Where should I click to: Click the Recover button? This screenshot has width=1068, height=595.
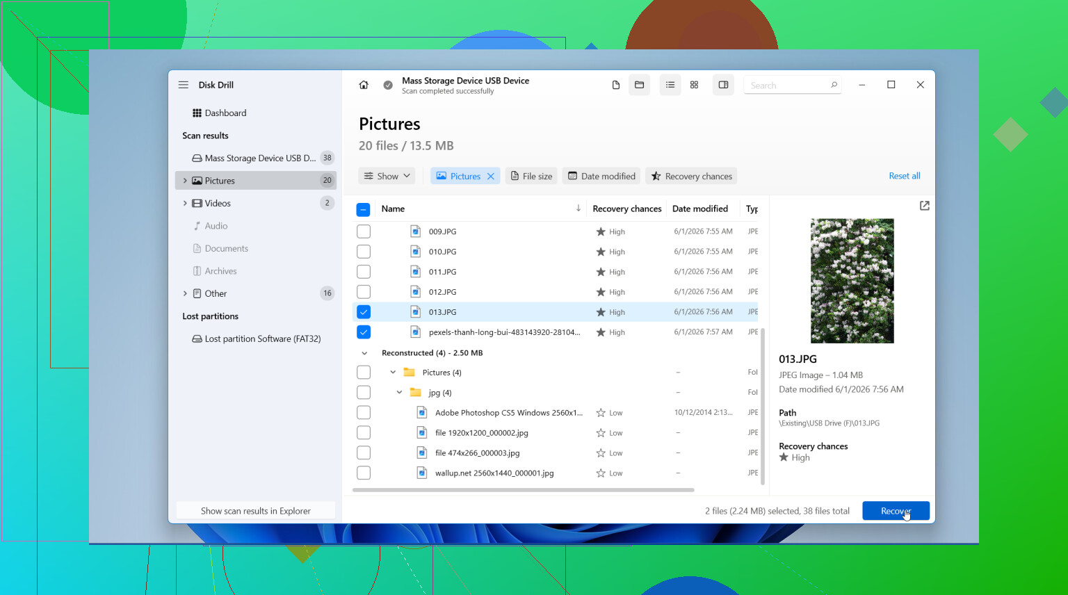coord(896,511)
